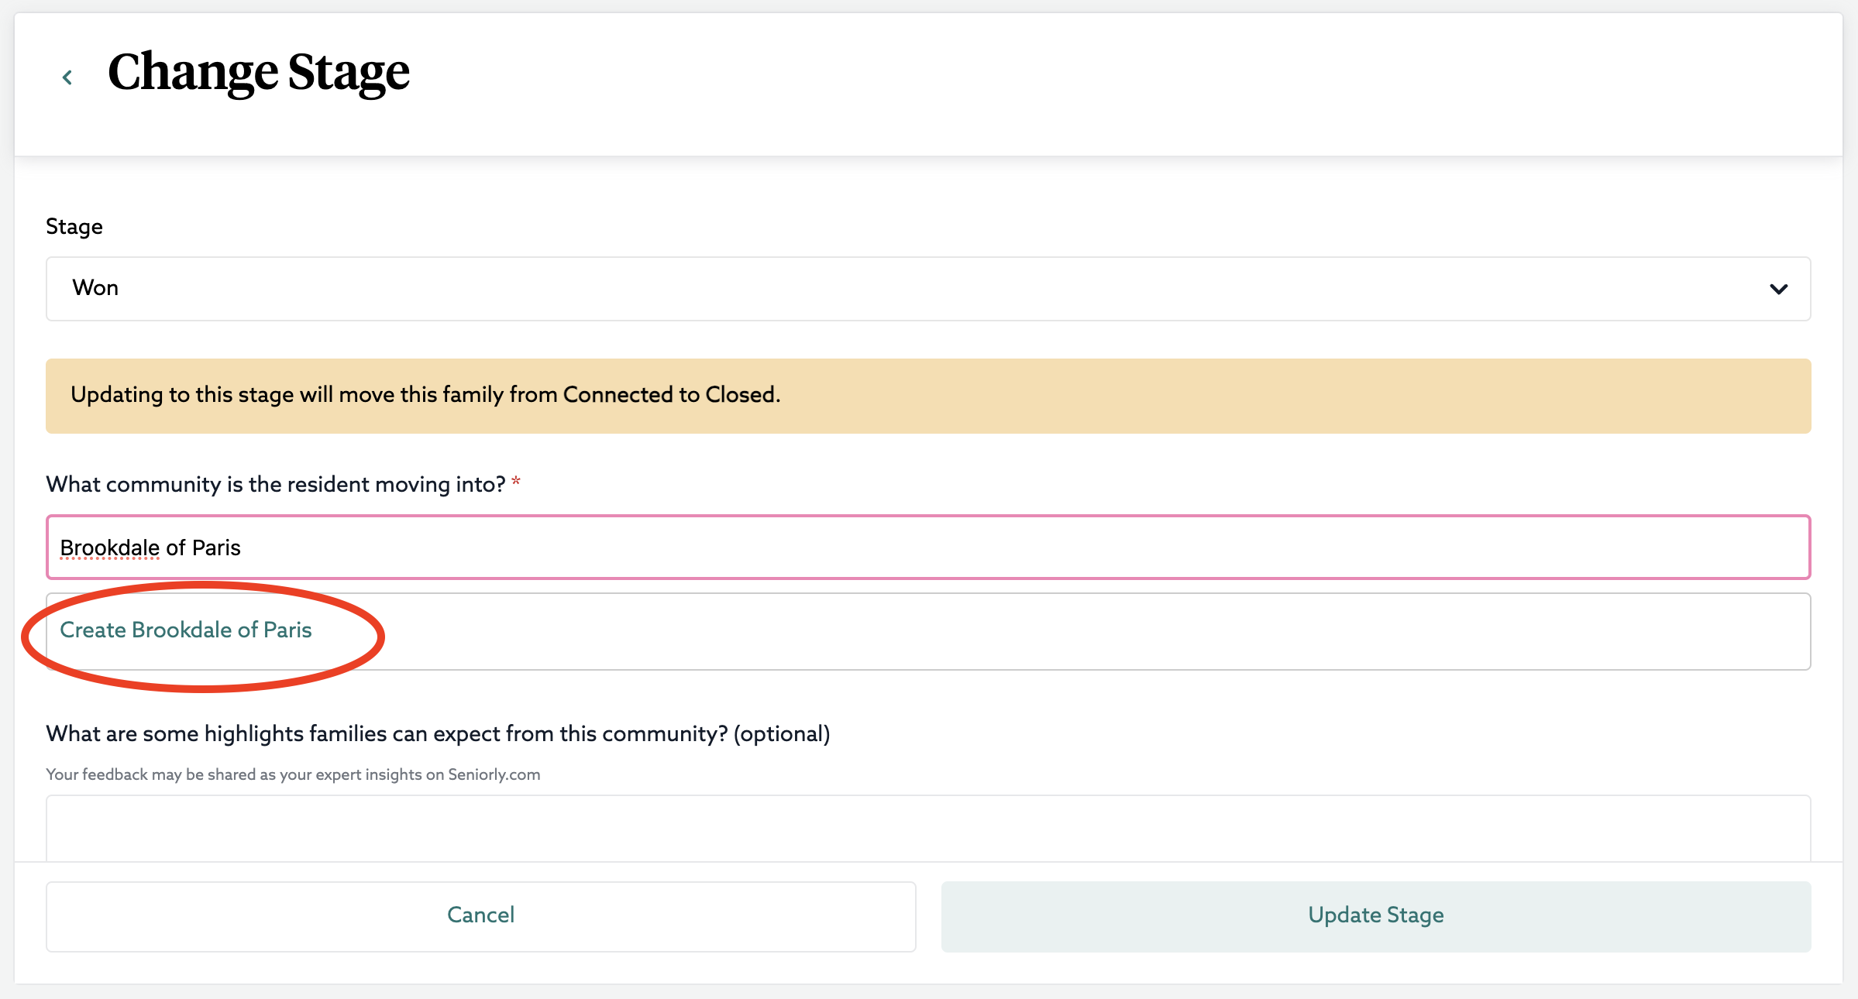Viewport: 1858px width, 999px height.
Task: Focus the community highlights text area
Action: 927,827
